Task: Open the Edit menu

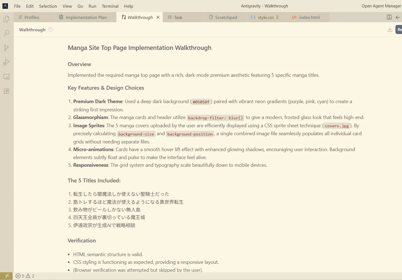Action: (30, 6)
